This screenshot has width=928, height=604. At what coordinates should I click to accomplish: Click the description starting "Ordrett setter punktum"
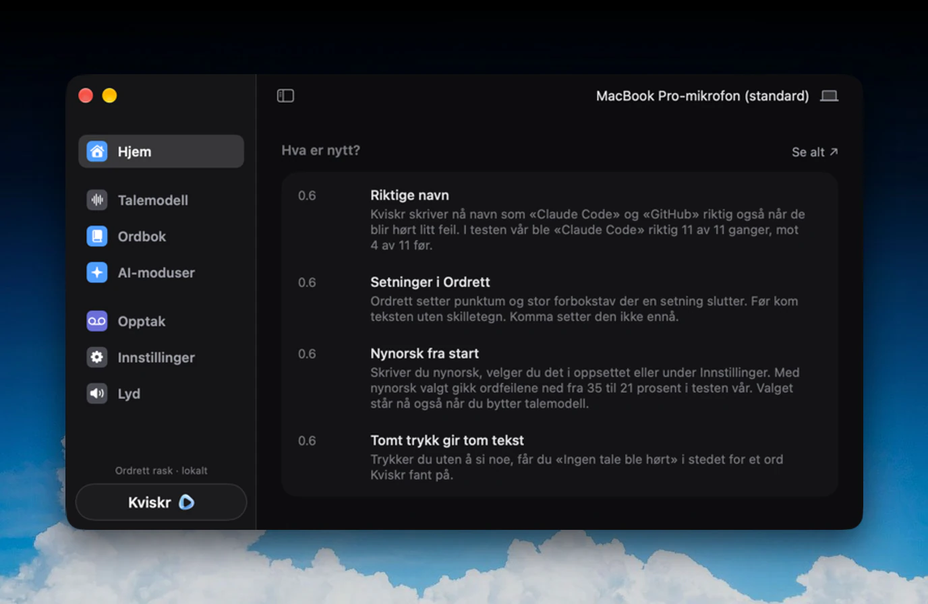(x=584, y=309)
